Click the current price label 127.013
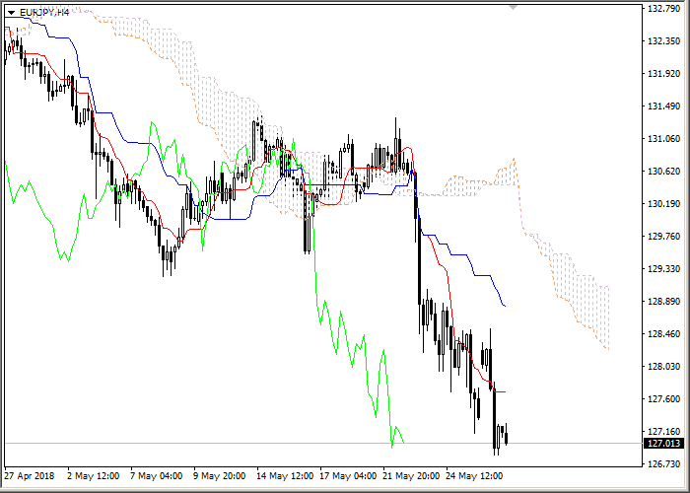Screen dimensions: 690x493 [x=663, y=444]
